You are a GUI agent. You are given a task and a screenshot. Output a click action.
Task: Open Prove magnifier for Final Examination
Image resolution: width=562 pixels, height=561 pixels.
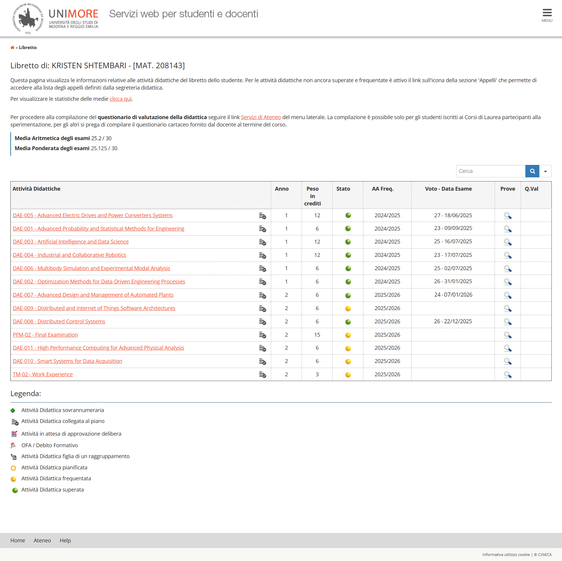click(507, 335)
